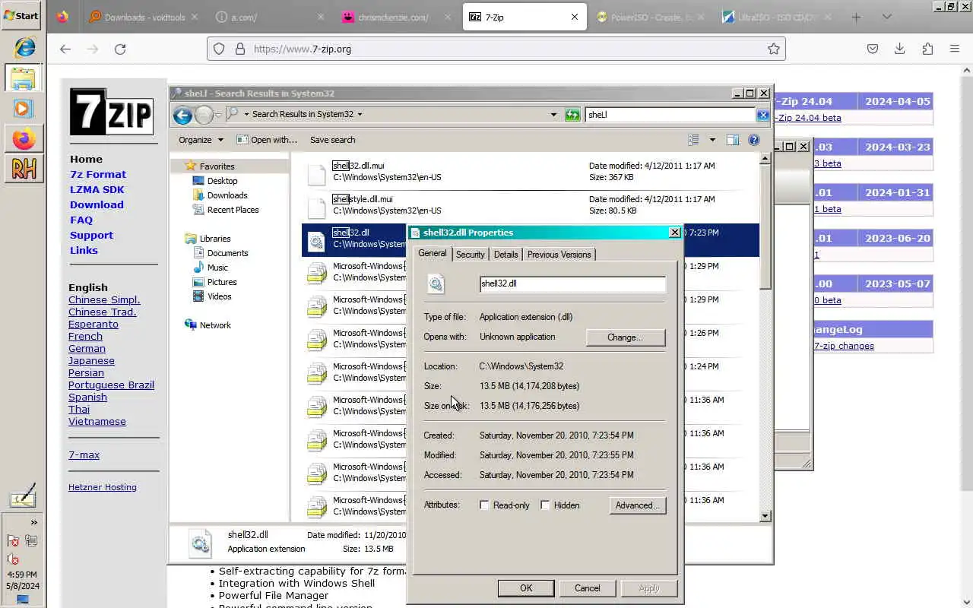Switch to the UltraISO browser tab
This screenshot has height=608, width=973.
point(777,17)
